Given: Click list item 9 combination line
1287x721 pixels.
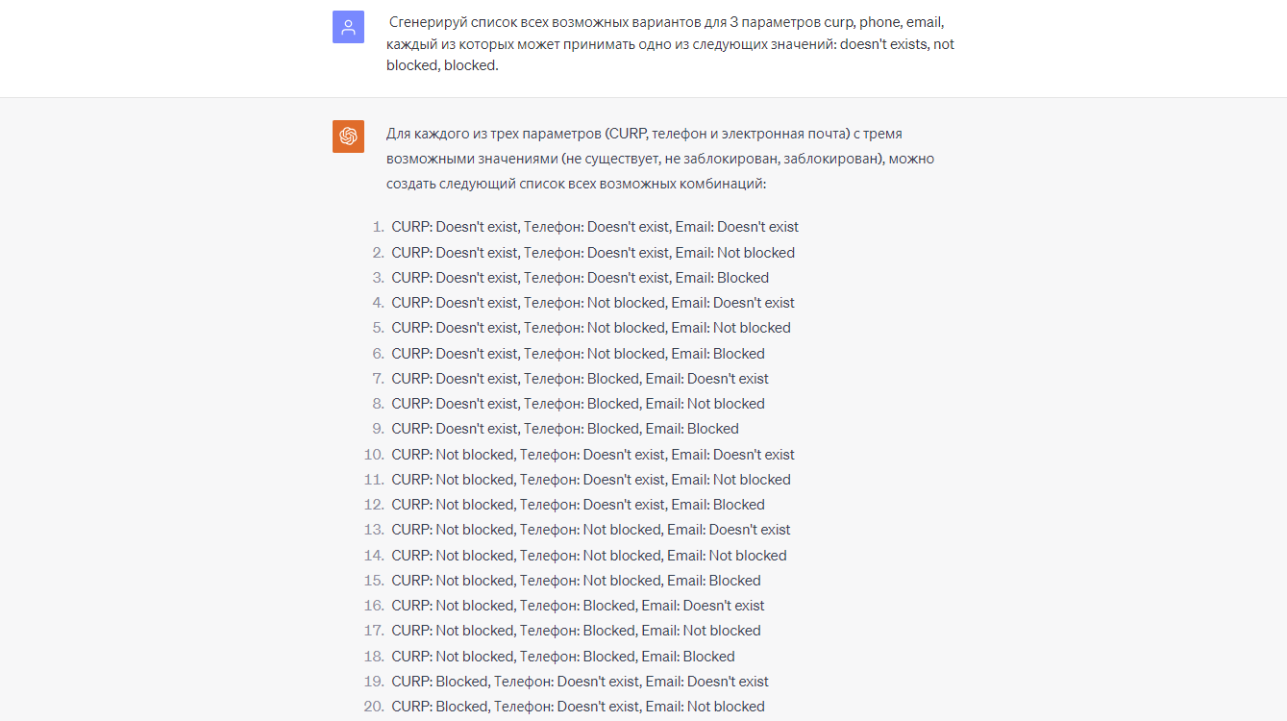Looking at the screenshot, I should pyautogui.click(x=565, y=429).
